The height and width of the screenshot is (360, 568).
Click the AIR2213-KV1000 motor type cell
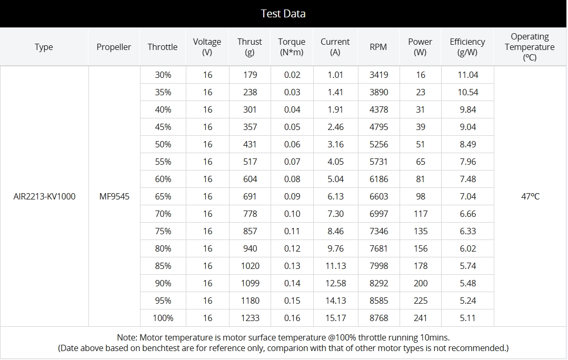coord(44,196)
